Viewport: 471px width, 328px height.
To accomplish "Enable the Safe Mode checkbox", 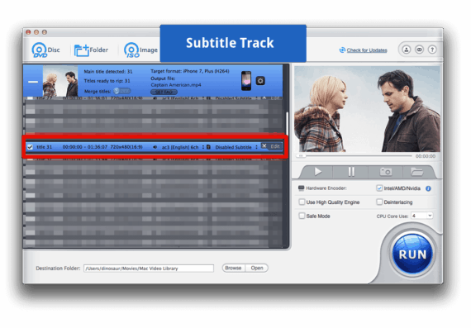I will 302,216.
